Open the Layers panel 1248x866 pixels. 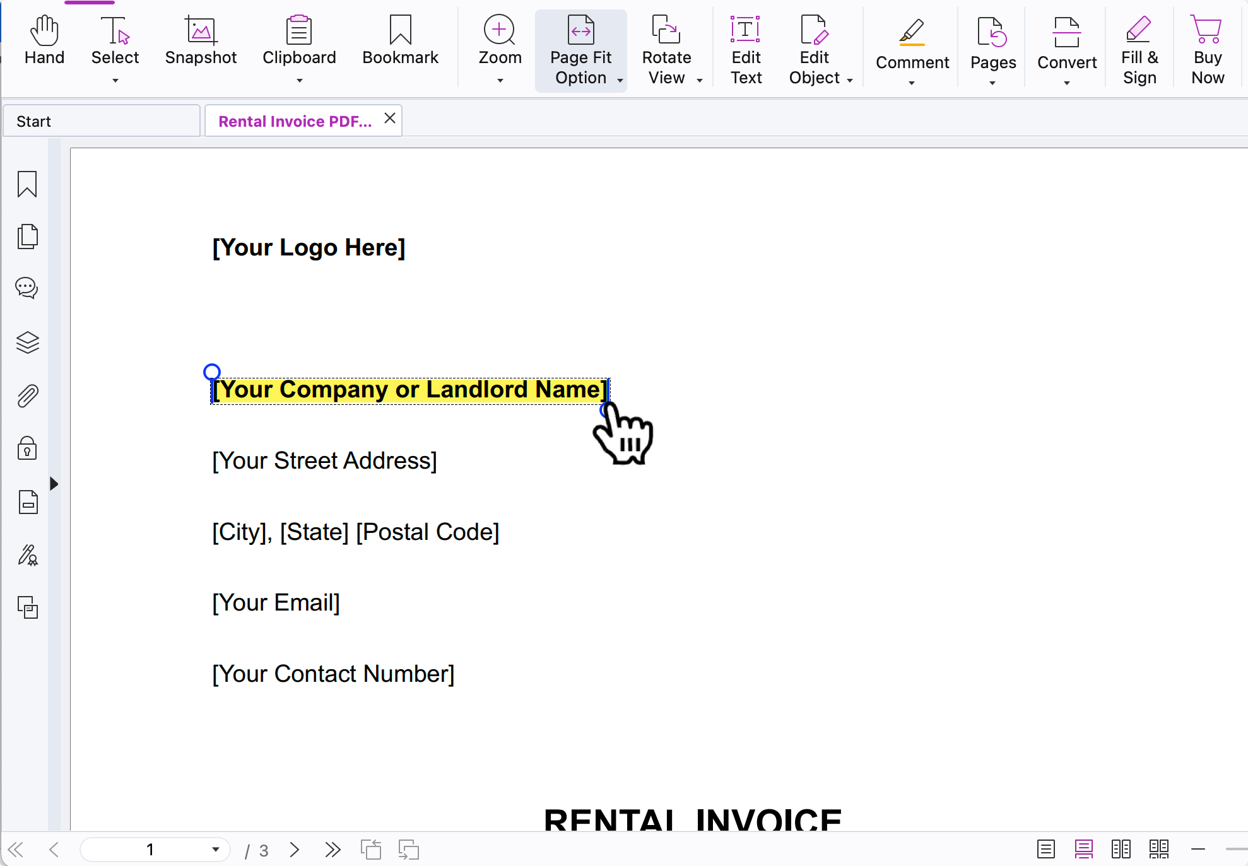27,342
